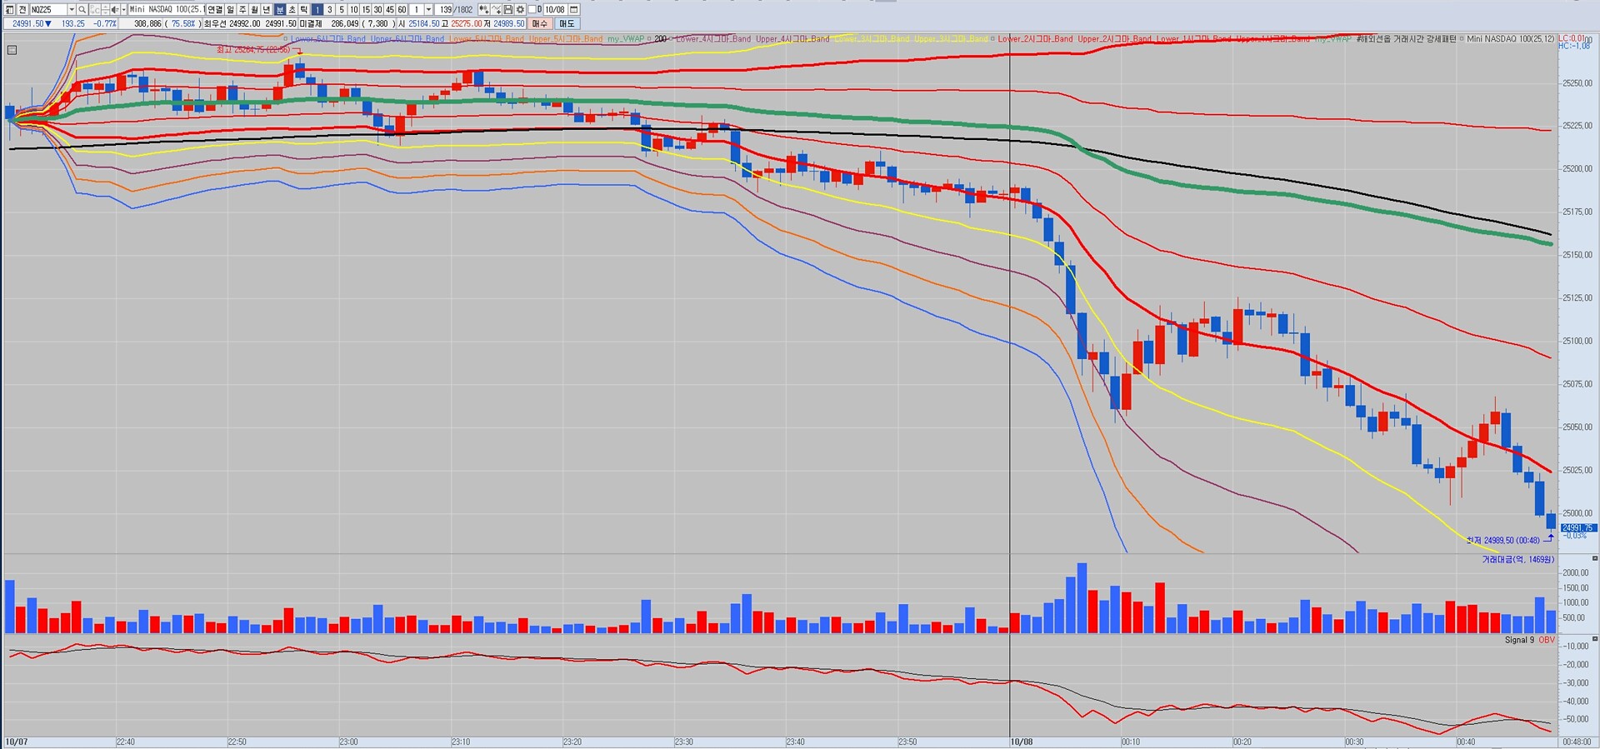Click the speaker sound icon in the toolbar

coord(114,9)
